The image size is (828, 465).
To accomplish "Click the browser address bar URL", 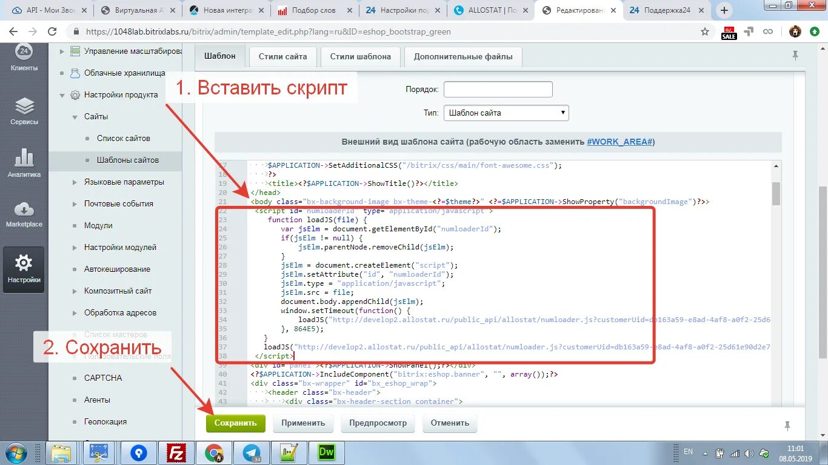I will (268, 32).
